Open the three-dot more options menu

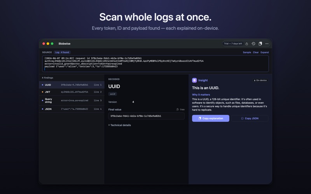(267, 44)
